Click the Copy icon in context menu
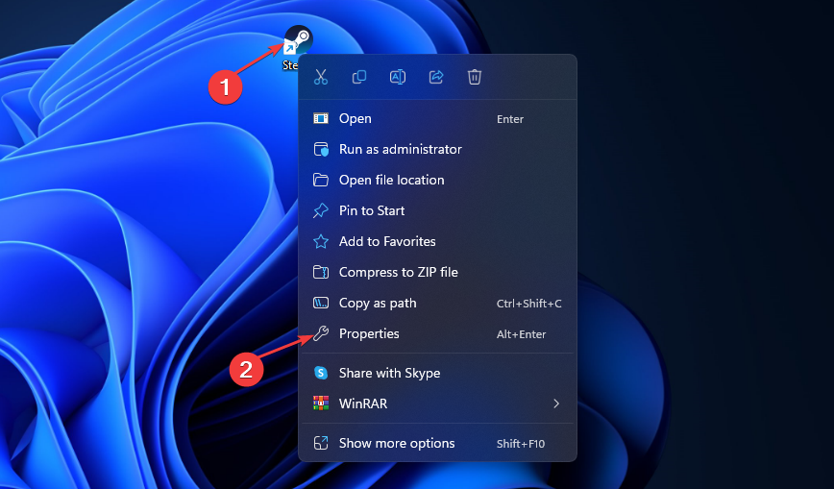This screenshot has height=489, width=834. (x=359, y=77)
